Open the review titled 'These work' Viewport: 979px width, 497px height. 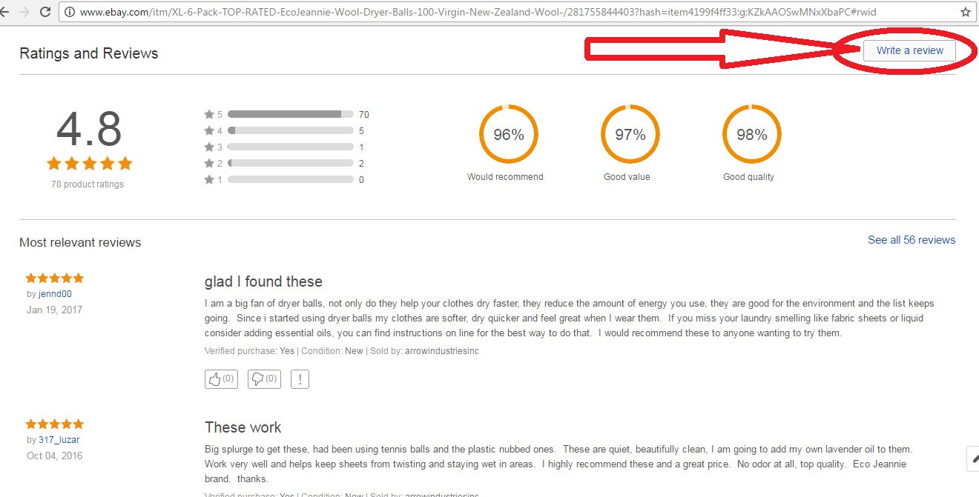[x=243, y=427]
